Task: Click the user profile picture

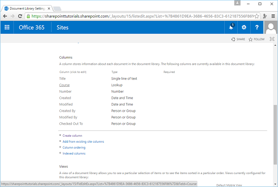Action: 271,27
